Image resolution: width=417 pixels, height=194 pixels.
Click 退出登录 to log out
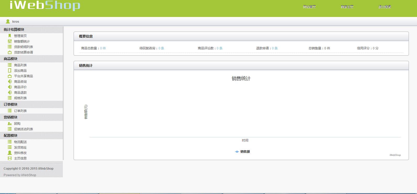coord(385,7)
